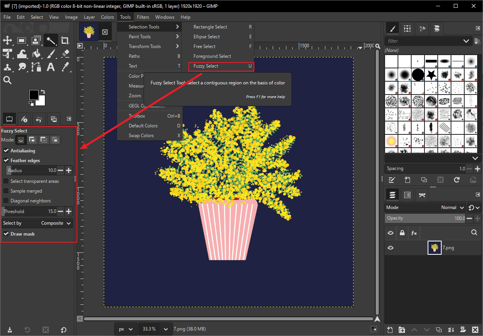Select the Text tool
Screen dimensions: 483x336
tap(50, 67)
